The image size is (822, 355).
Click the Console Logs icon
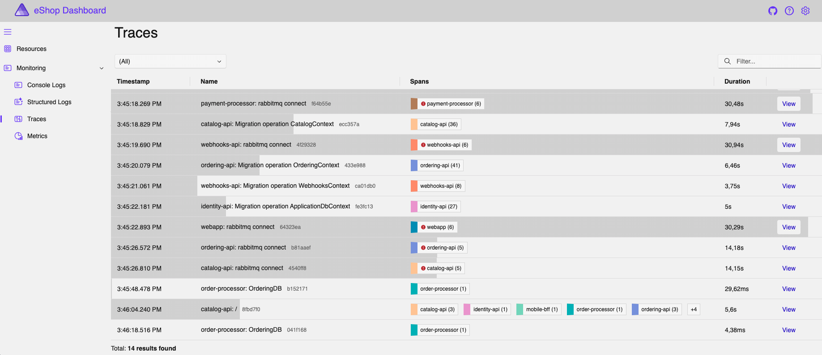point(18,85)
